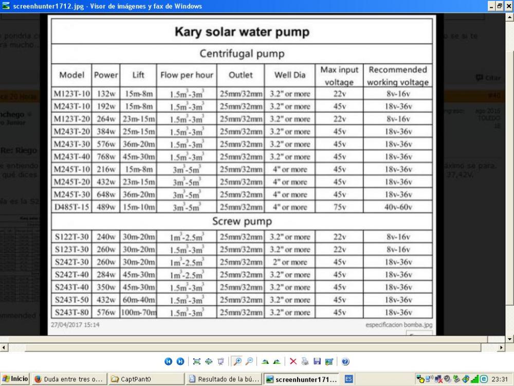Open the viewer's title bar system menu icon
514x386 pixels.
(x=6, y=6)
